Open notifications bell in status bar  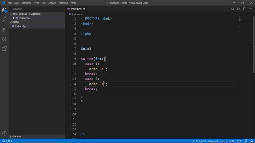(251, 141)
